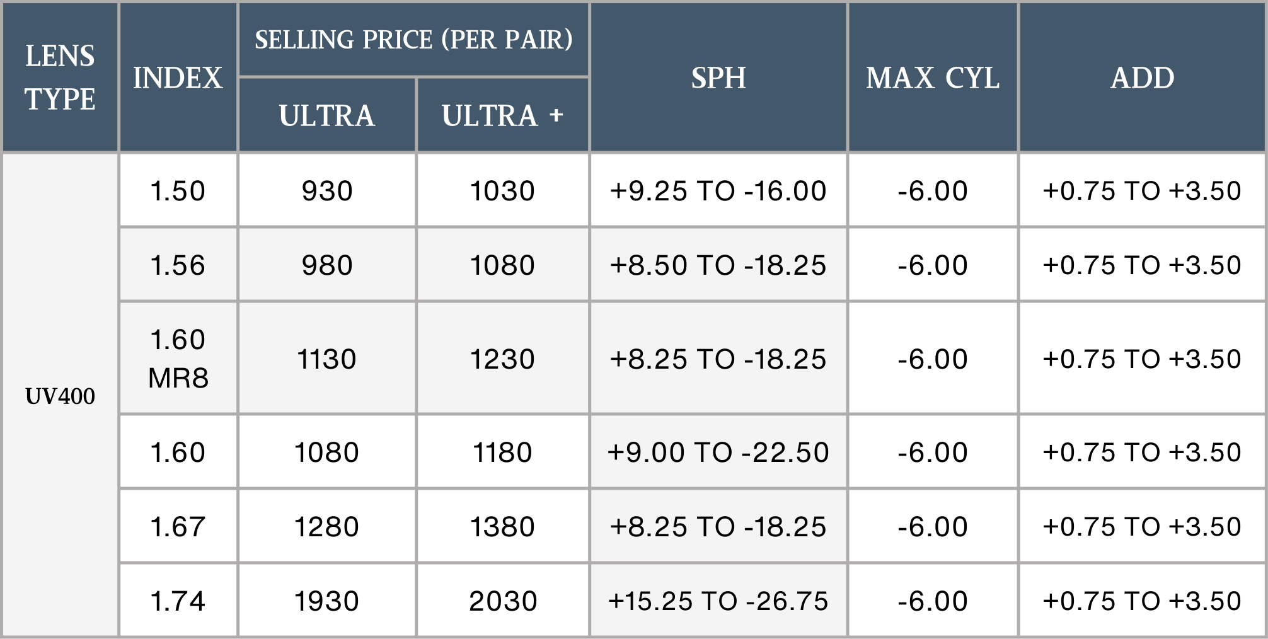Click the ADD column header
This screenshot has width=1268, height=639.
[1142, 78]
